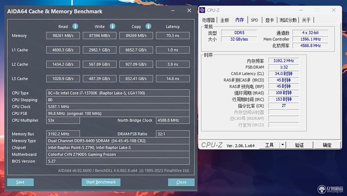
Task: Click the Read info icon
Action: tap(75, 27)
